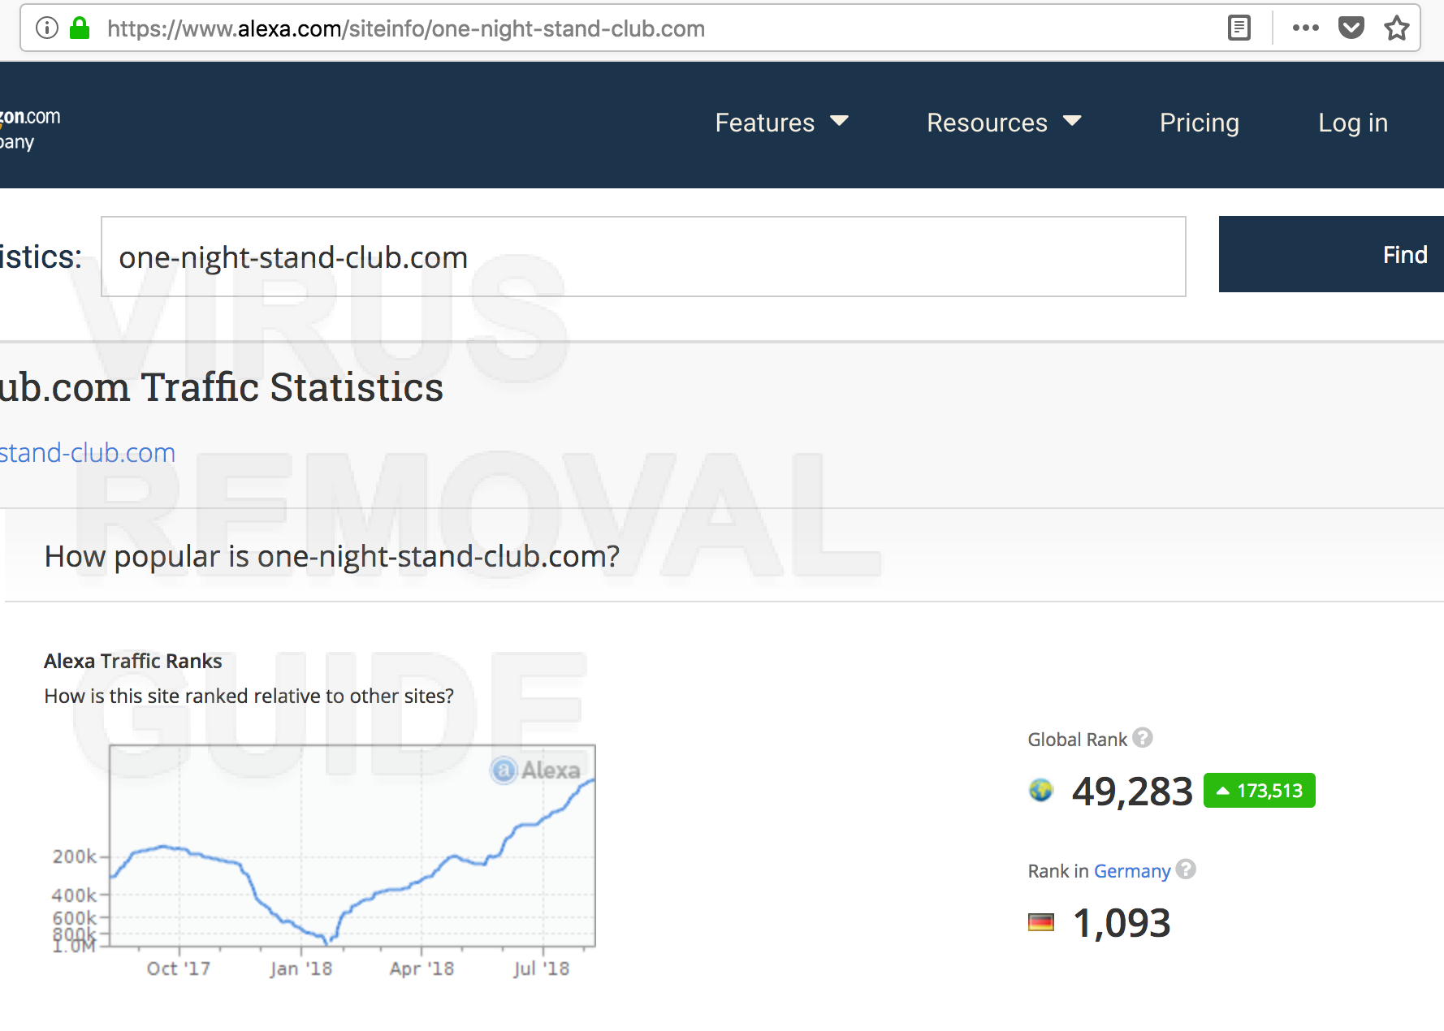Click How is this site ranked text

point(249,696)
